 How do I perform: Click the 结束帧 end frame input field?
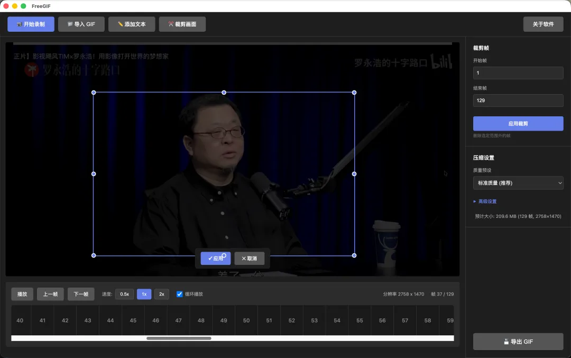[x=518, y=100]
